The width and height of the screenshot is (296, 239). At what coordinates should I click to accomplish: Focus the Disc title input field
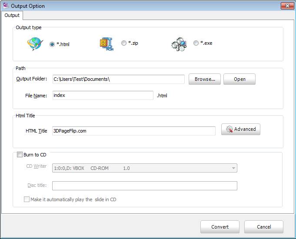145,186
